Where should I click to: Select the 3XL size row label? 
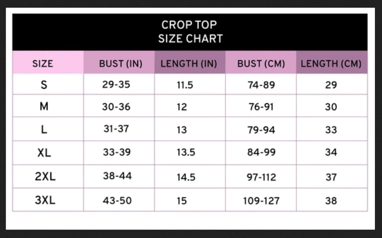(45, 201)
